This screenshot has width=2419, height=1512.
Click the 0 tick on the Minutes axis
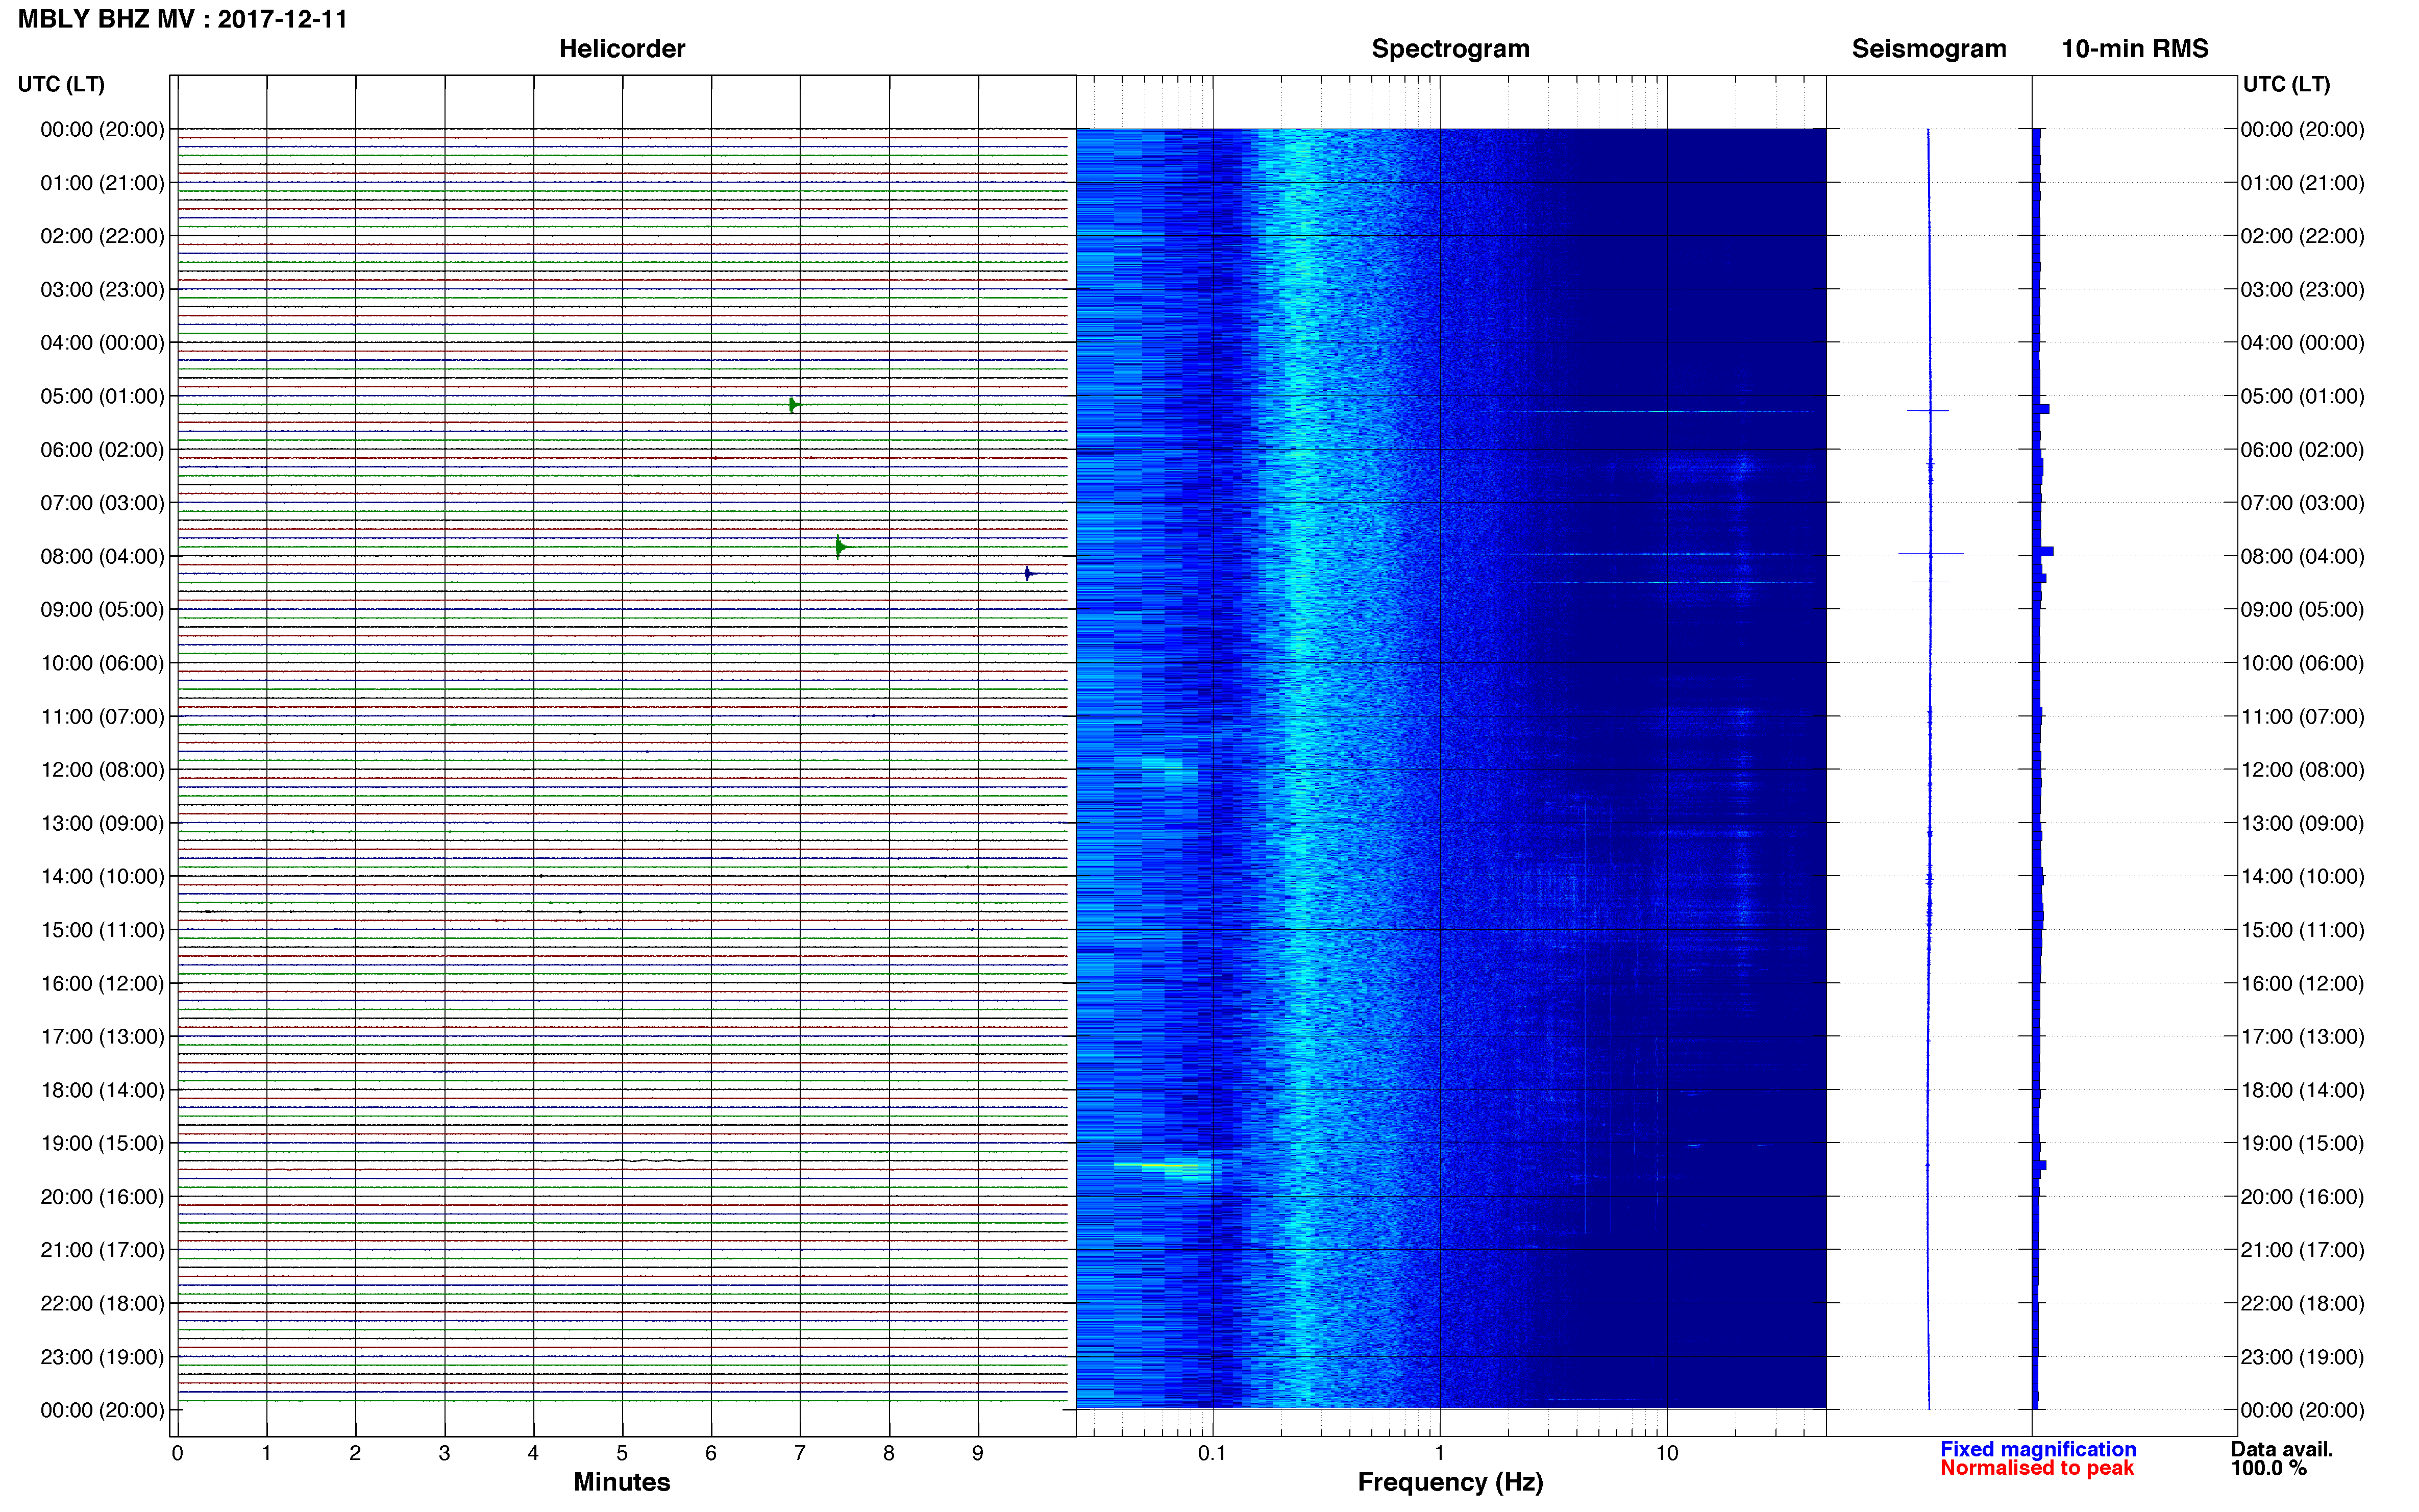coord(177,1453)
